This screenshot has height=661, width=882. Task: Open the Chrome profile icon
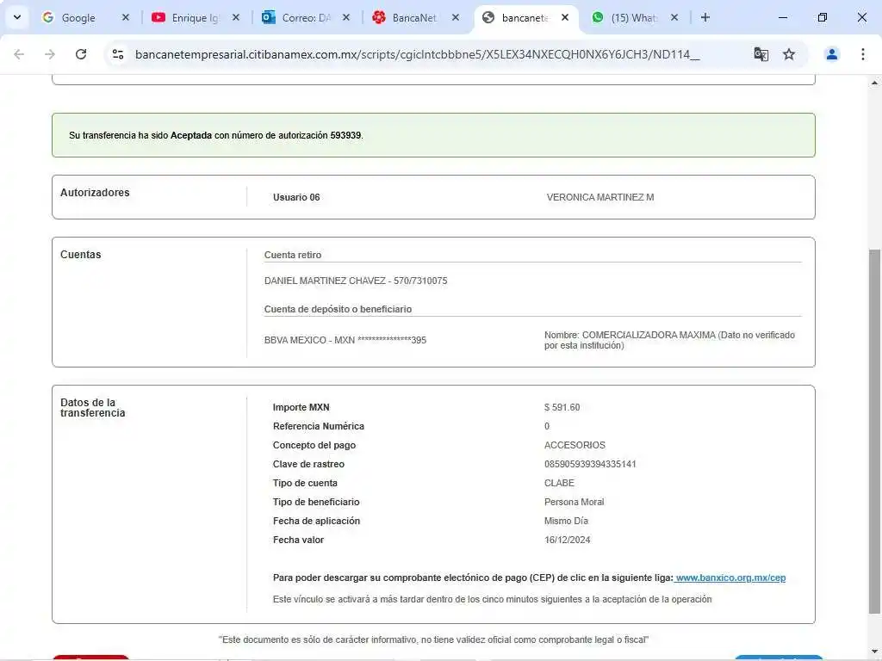(x=832, y=54)
